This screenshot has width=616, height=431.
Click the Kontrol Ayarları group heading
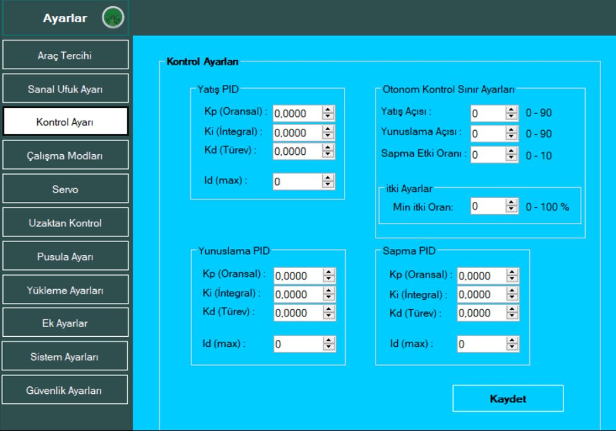(x=202, y=62)
